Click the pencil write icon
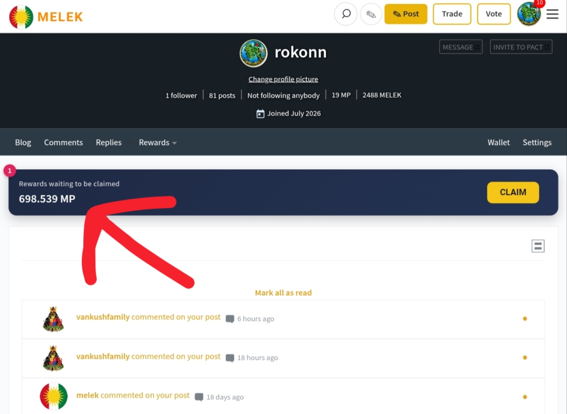 [371, 14]
